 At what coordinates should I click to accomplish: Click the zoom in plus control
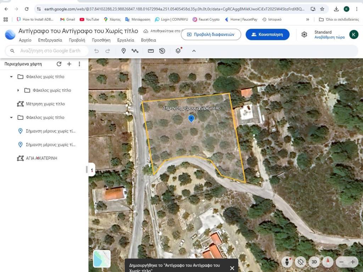[x=353, y=262]
